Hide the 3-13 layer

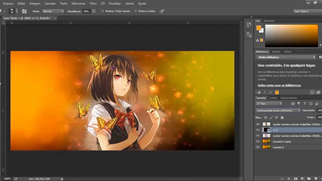pos(258,130)
